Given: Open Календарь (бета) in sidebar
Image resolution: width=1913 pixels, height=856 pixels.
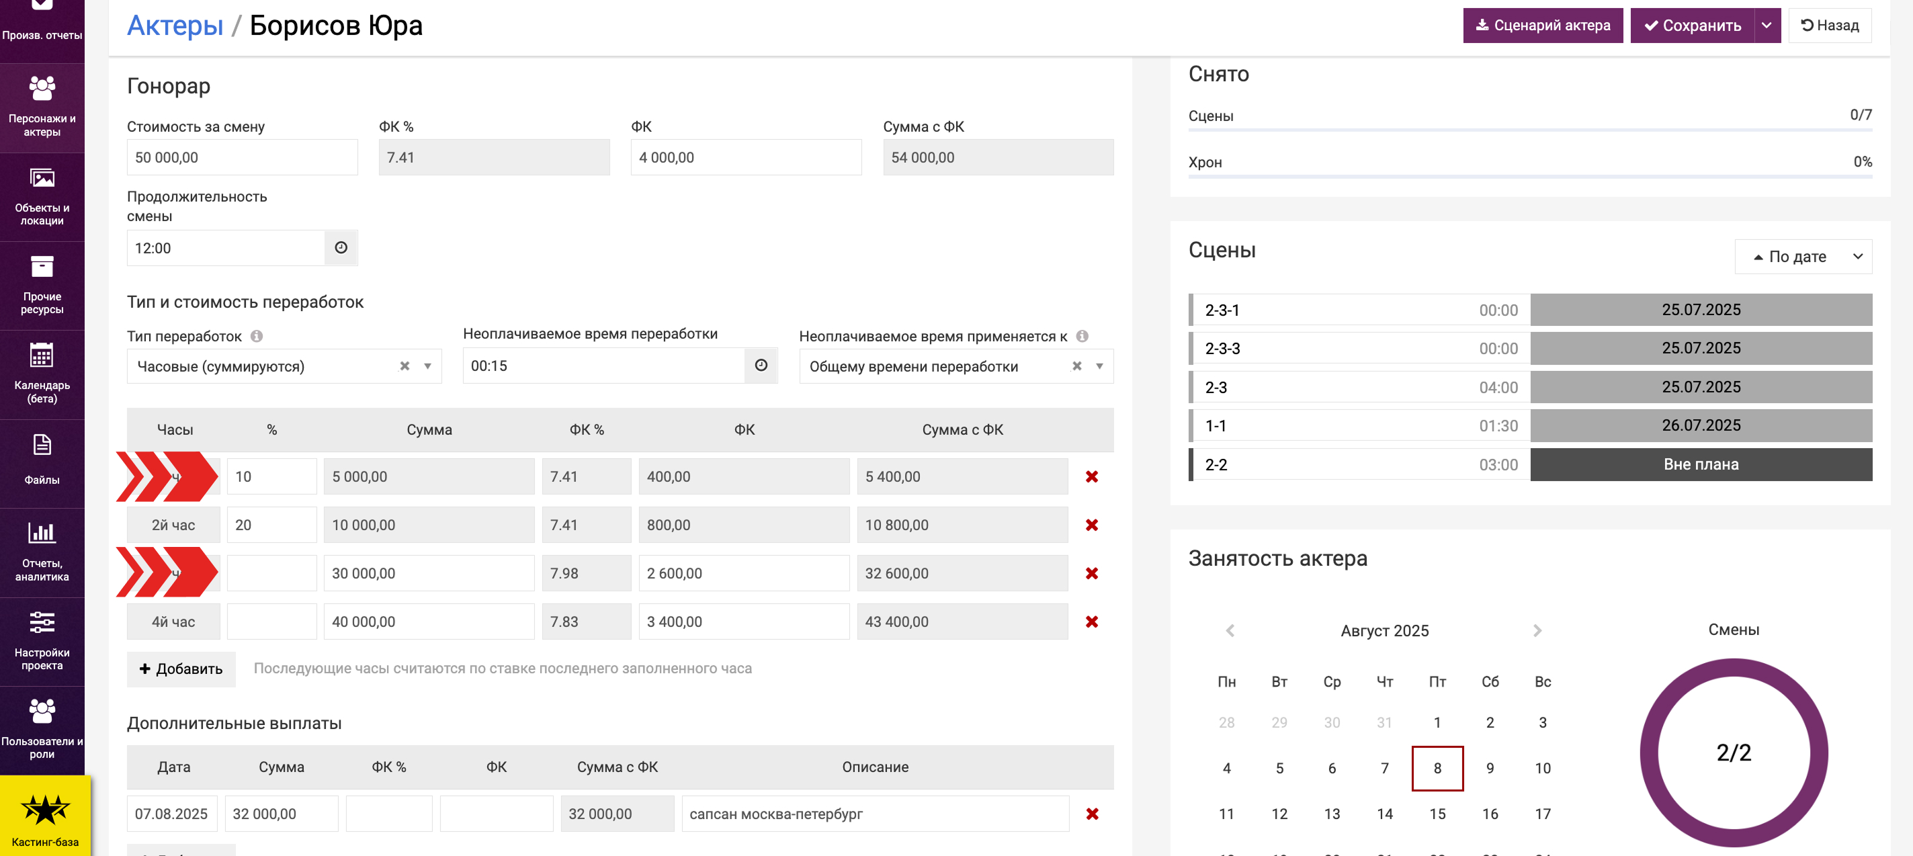Looking at the screenshot, I should pos(42,375).
